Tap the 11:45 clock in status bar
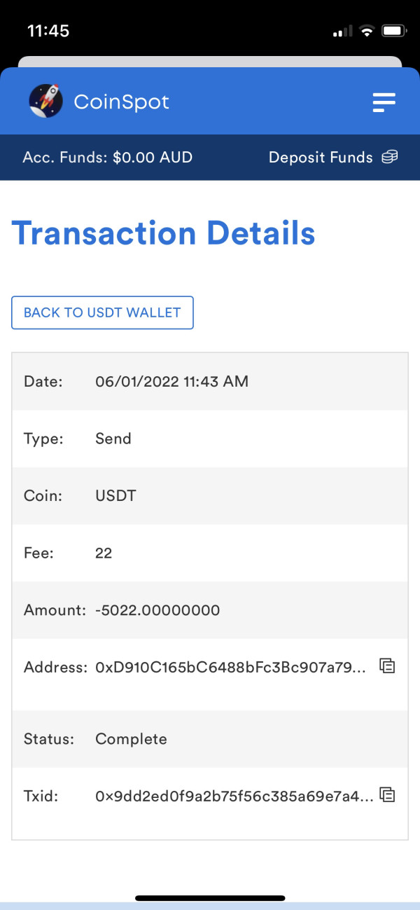The width and height of the screenshot is (420, 910). coord(48,32)
